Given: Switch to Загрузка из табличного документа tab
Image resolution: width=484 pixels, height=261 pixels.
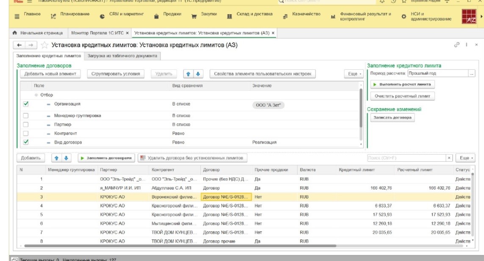Looking at the screenshot, I should tap(122, 56).
